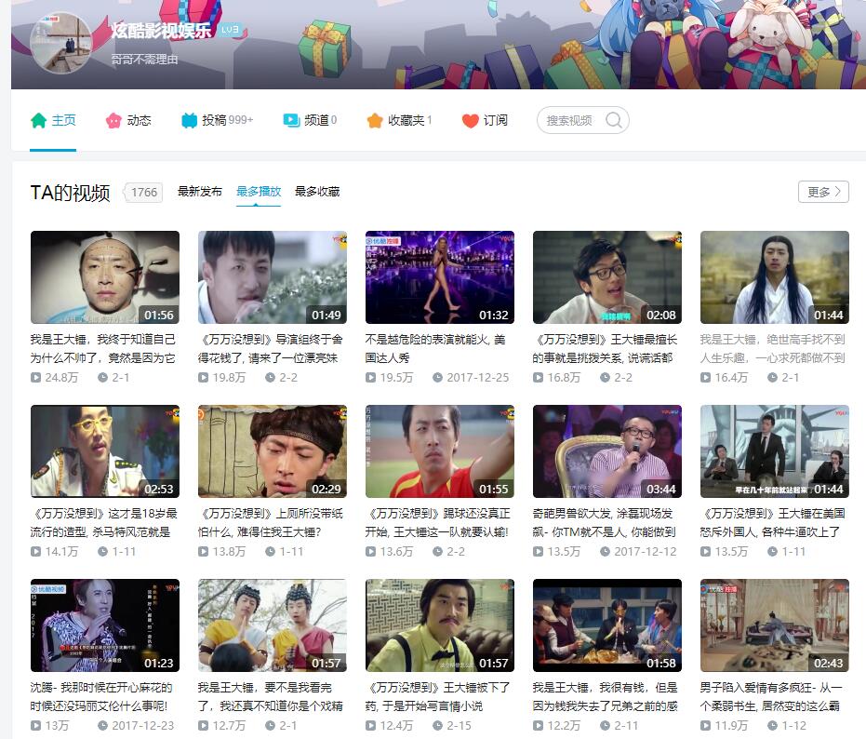Click the blue TV 投稿 icon
The width and height of the screenshot is (866, 739).
190,120
